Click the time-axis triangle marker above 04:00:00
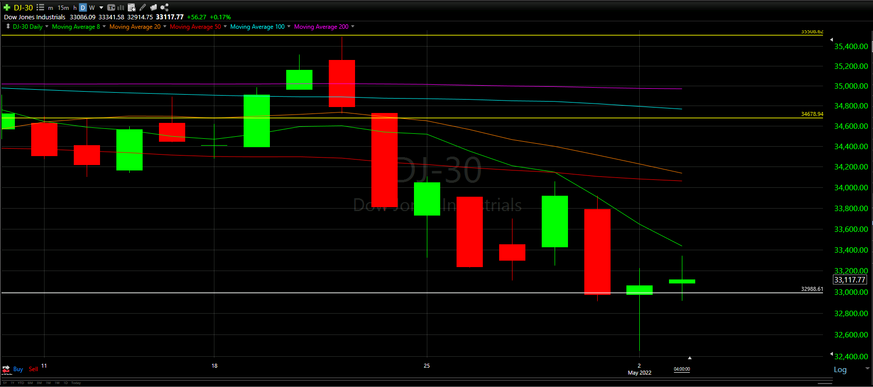Viewport: 873px width, 387px height. 690,358
